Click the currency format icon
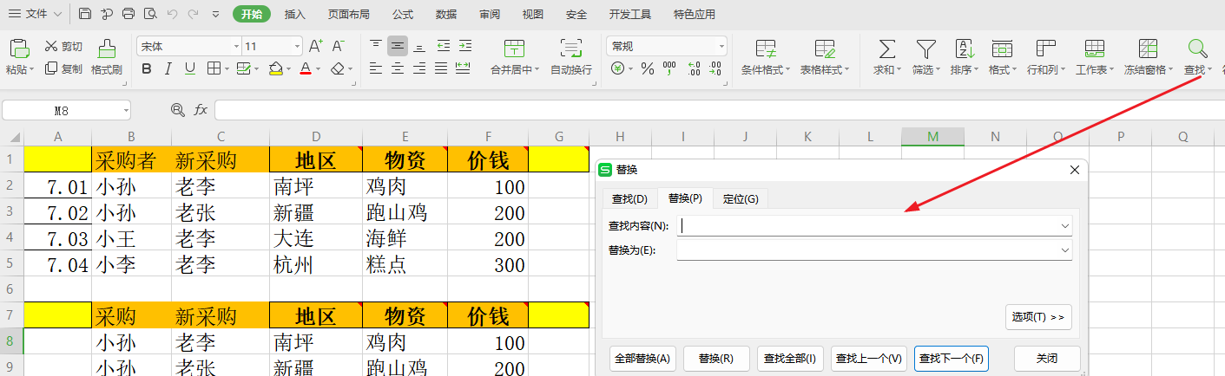 tap(617, 68)
